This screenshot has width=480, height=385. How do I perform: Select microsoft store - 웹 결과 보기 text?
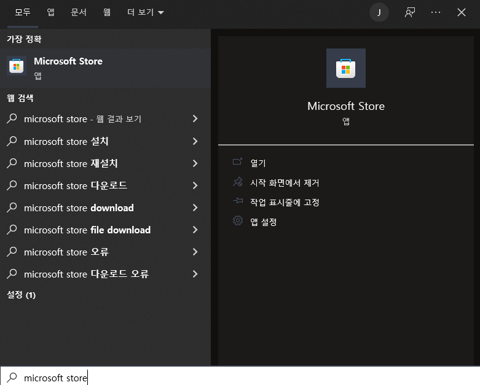(x=82, y=119)
